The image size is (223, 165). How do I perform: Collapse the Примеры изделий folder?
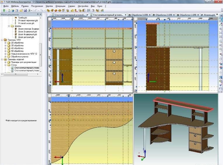2,59
